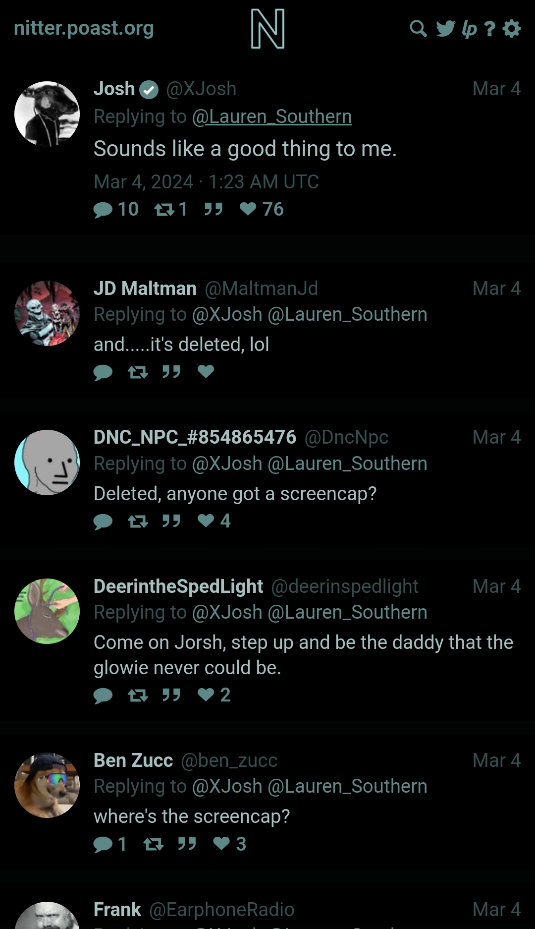This screenshot has height=929, width=535.
Task: Open the nitter.poast.org home link
Action: [84, 28]
